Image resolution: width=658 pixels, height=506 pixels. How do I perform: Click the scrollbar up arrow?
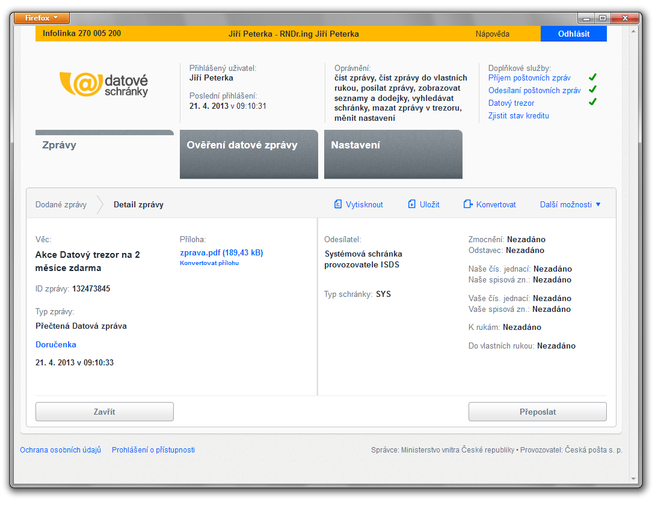[x=634, y=31]
